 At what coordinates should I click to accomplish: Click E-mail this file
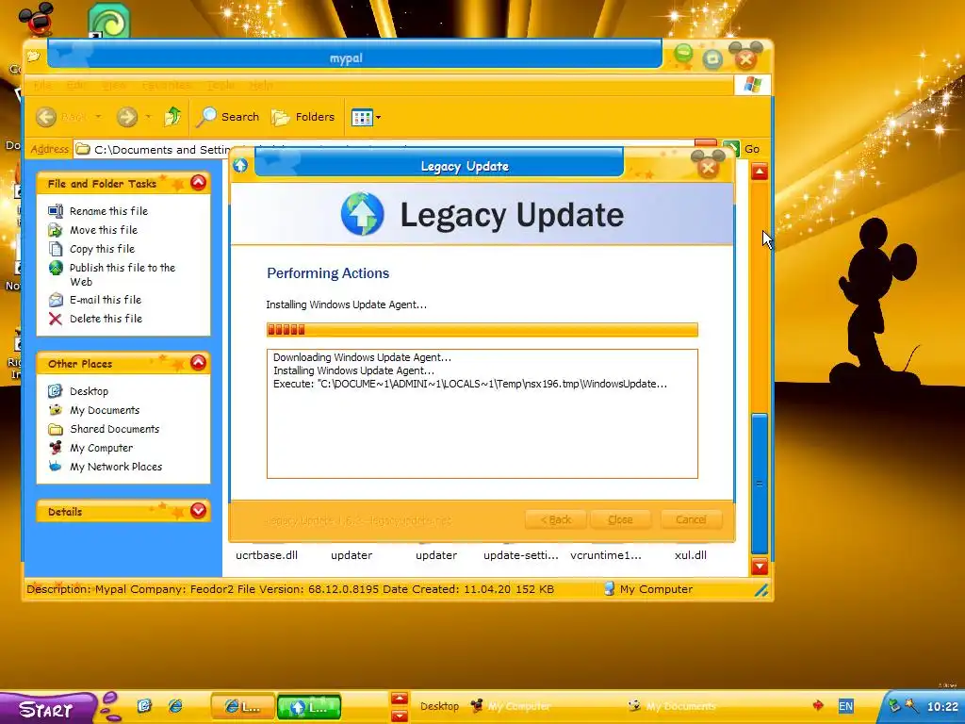click(106, 300)
